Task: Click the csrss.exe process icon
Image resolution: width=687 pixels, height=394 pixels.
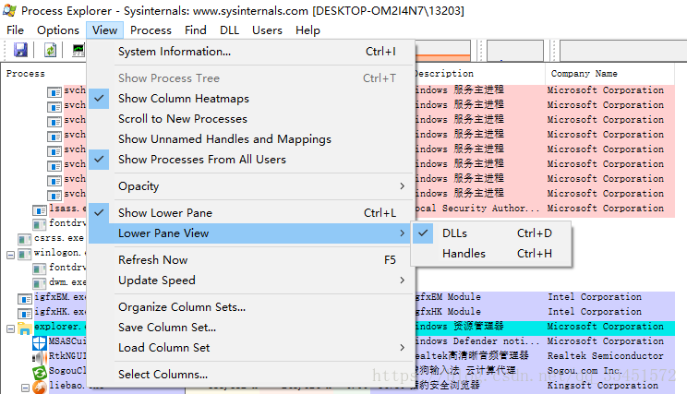Action: 25,240
